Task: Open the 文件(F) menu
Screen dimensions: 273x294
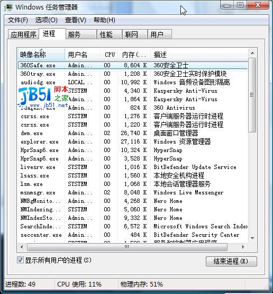Action: click(18, 20)
